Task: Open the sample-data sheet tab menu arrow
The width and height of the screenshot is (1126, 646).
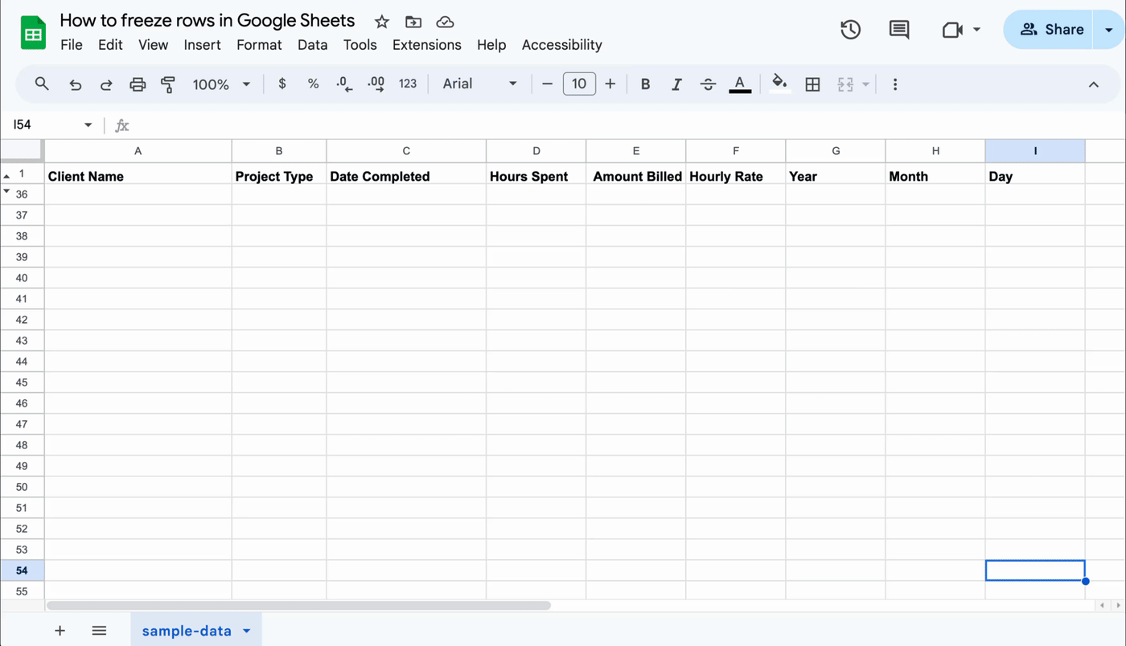Action: click(x=247, y=631)
